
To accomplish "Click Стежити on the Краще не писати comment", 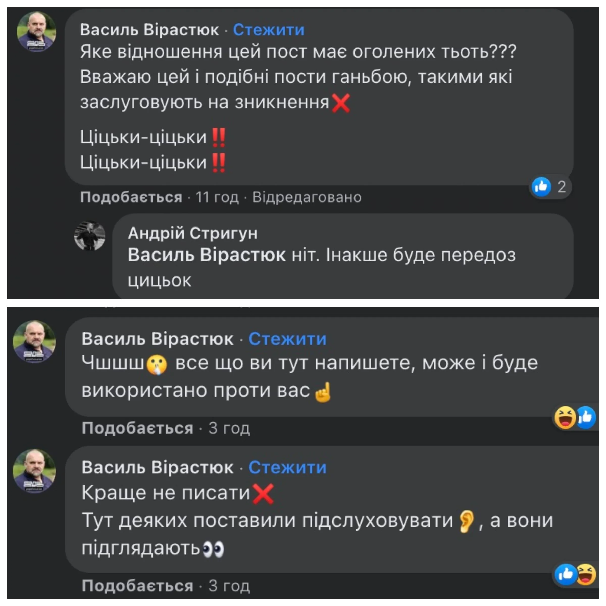I will [x=287, y=467].
